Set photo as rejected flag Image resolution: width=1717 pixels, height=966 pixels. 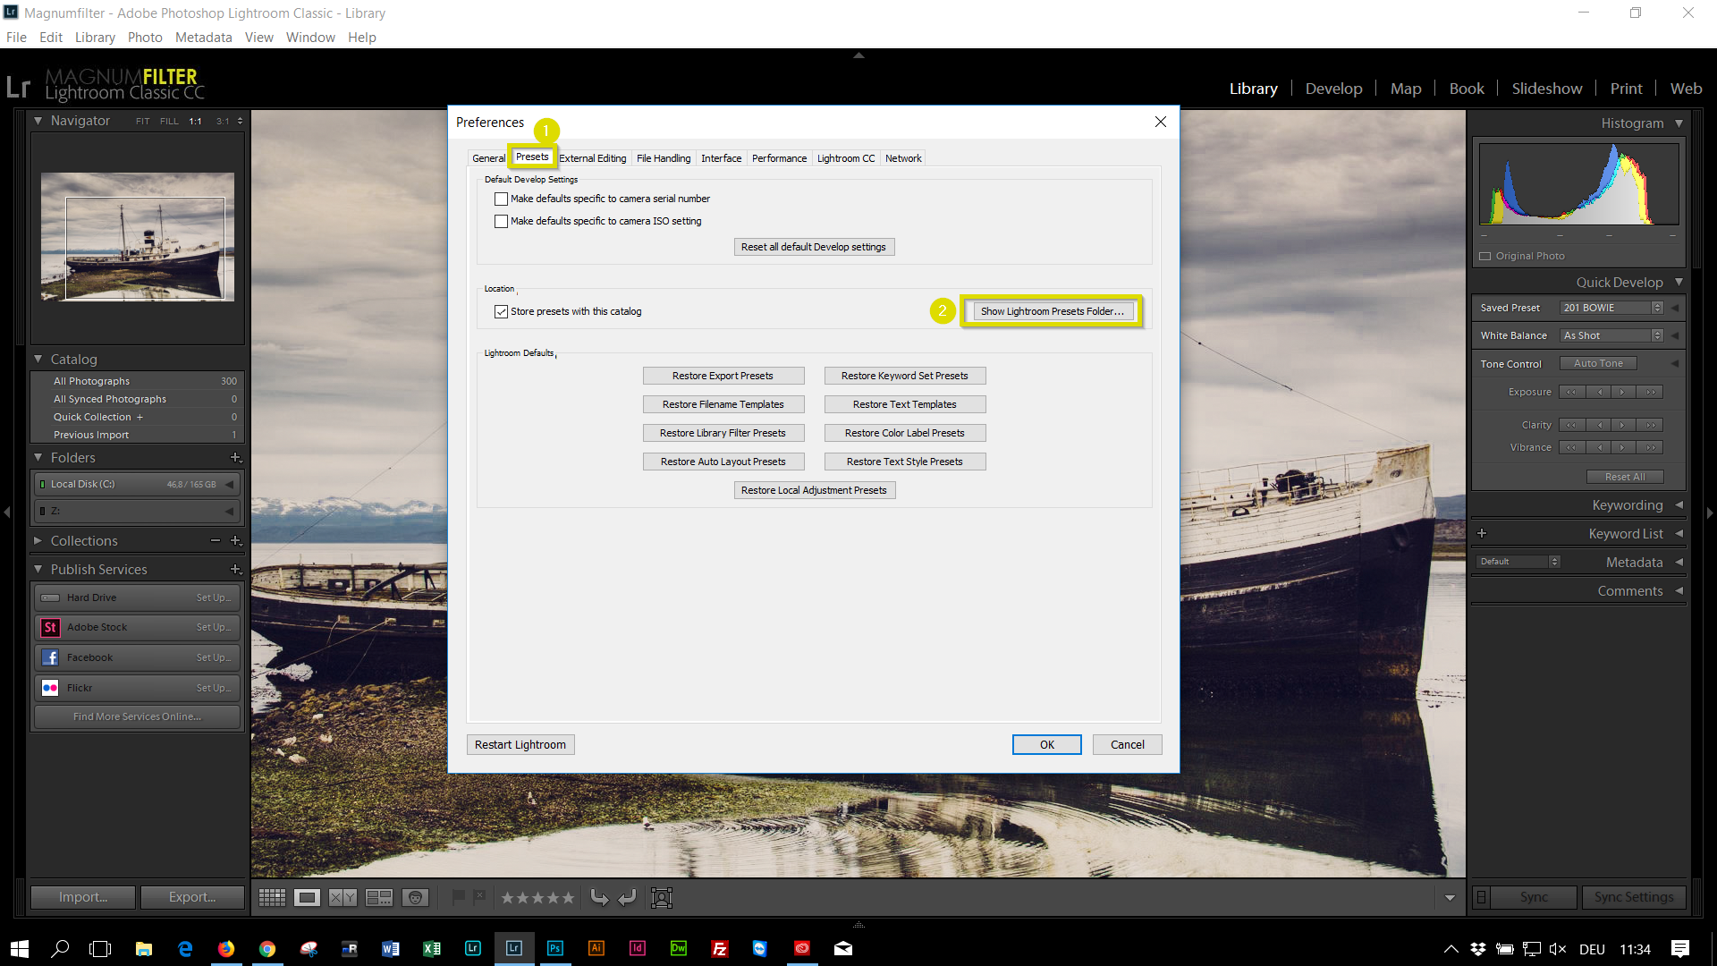tap(479, 896)
